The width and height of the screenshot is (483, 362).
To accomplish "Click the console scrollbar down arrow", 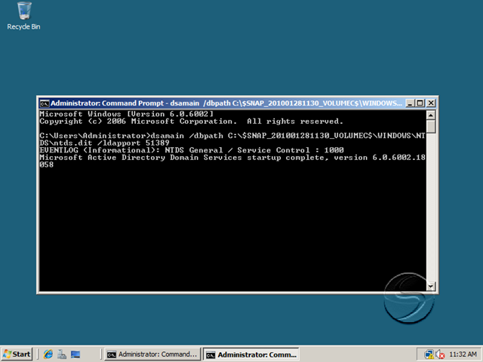I will click(x=431, y=287).
